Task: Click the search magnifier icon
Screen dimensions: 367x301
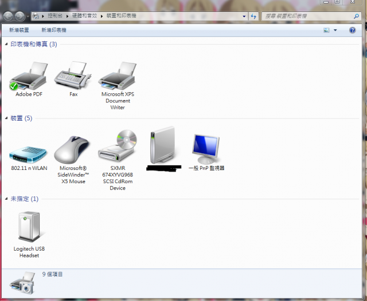Action: click(356, 16)
